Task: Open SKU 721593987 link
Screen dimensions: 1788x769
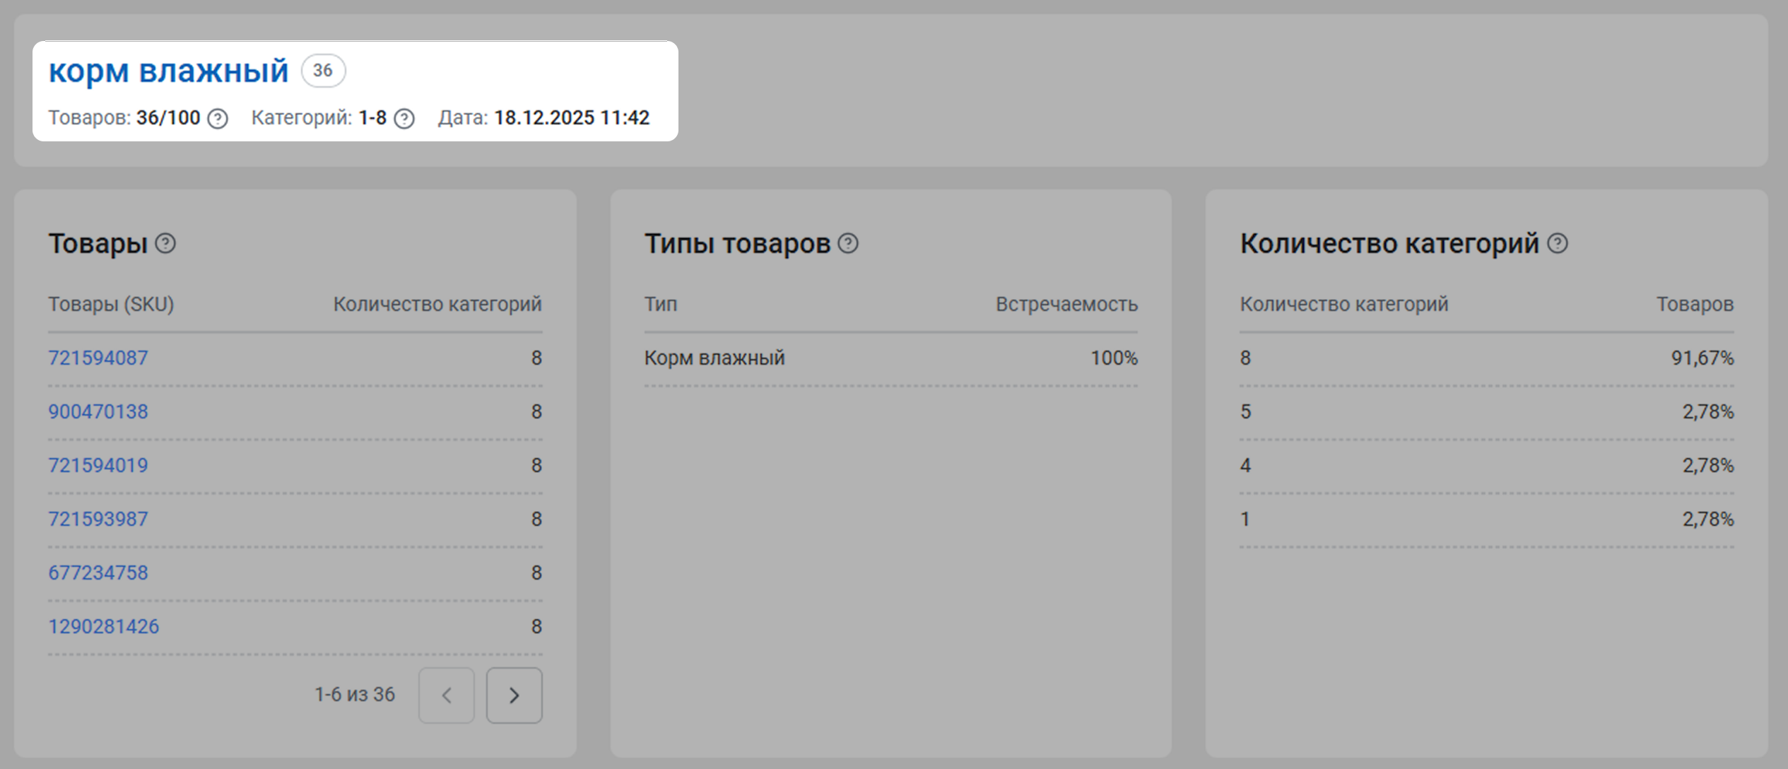Action: [x=98, y=519]
